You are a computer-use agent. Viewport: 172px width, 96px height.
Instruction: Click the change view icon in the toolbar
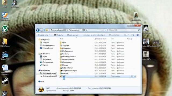tap(126, 35)
